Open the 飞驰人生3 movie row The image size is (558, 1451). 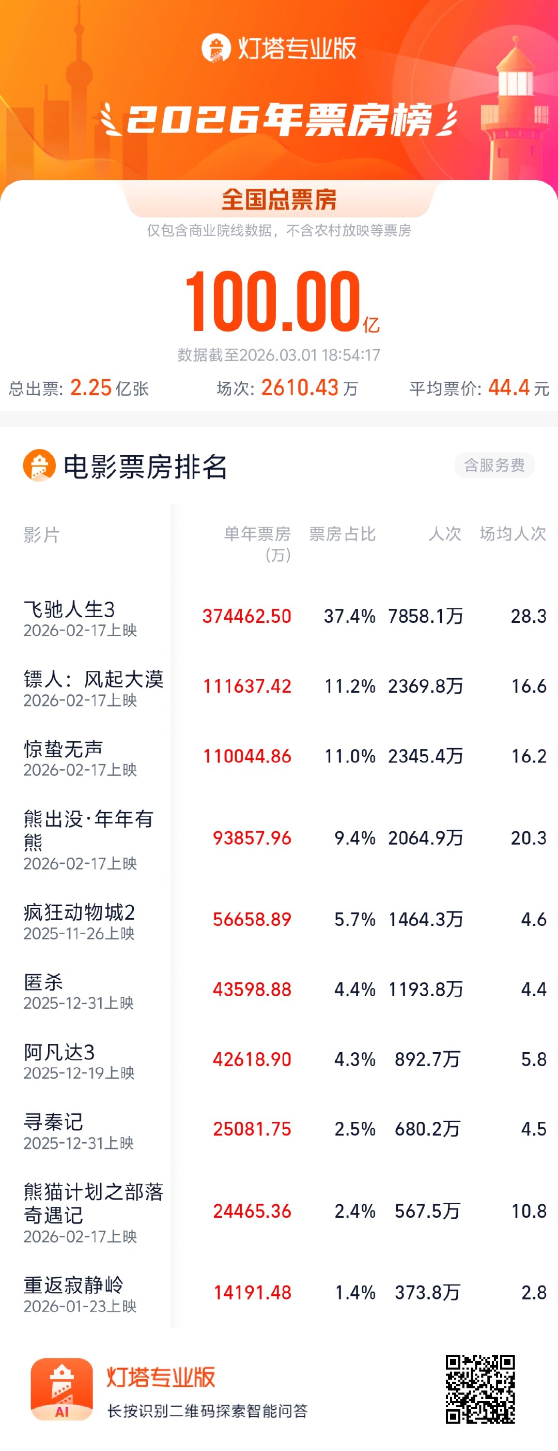pos(69,609)
